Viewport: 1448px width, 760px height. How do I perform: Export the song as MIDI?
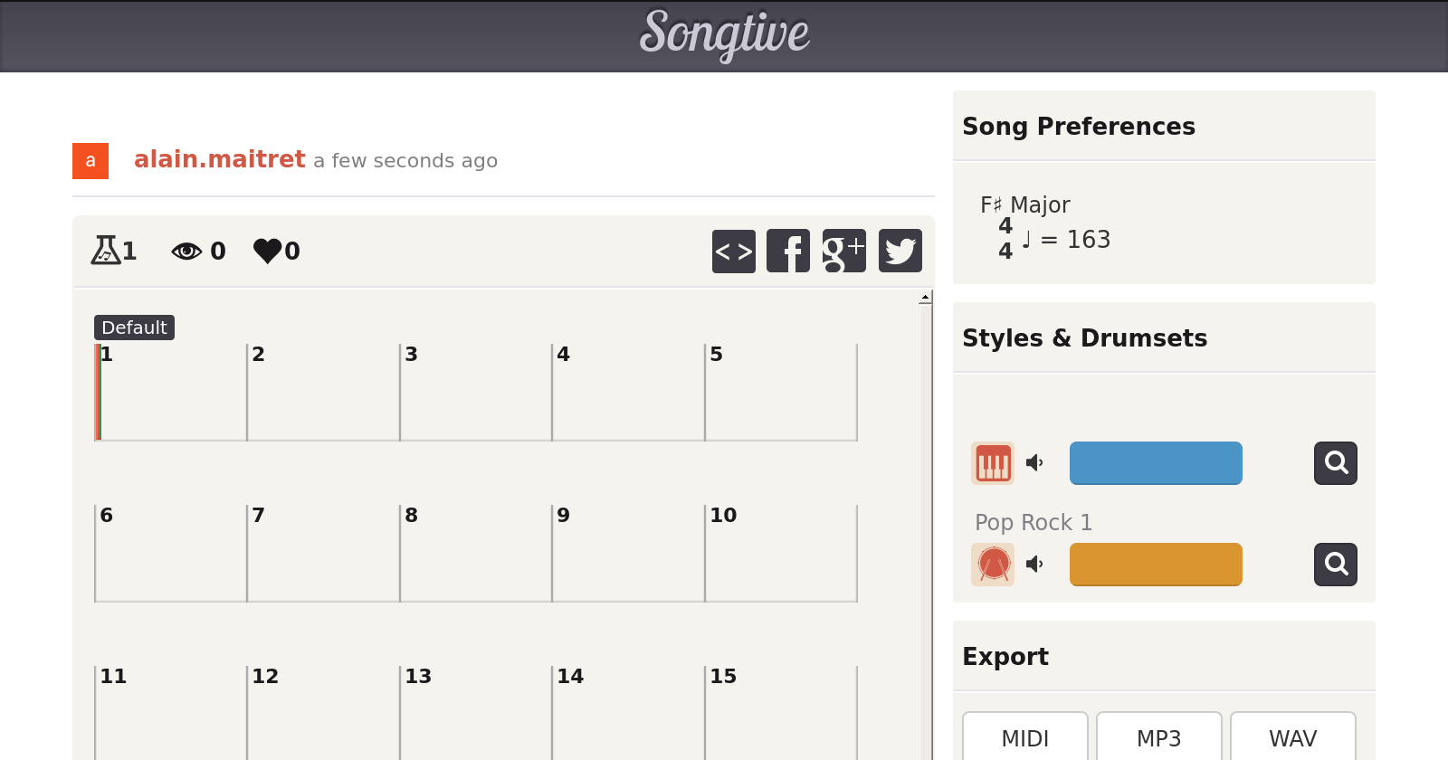[1024, 738]
